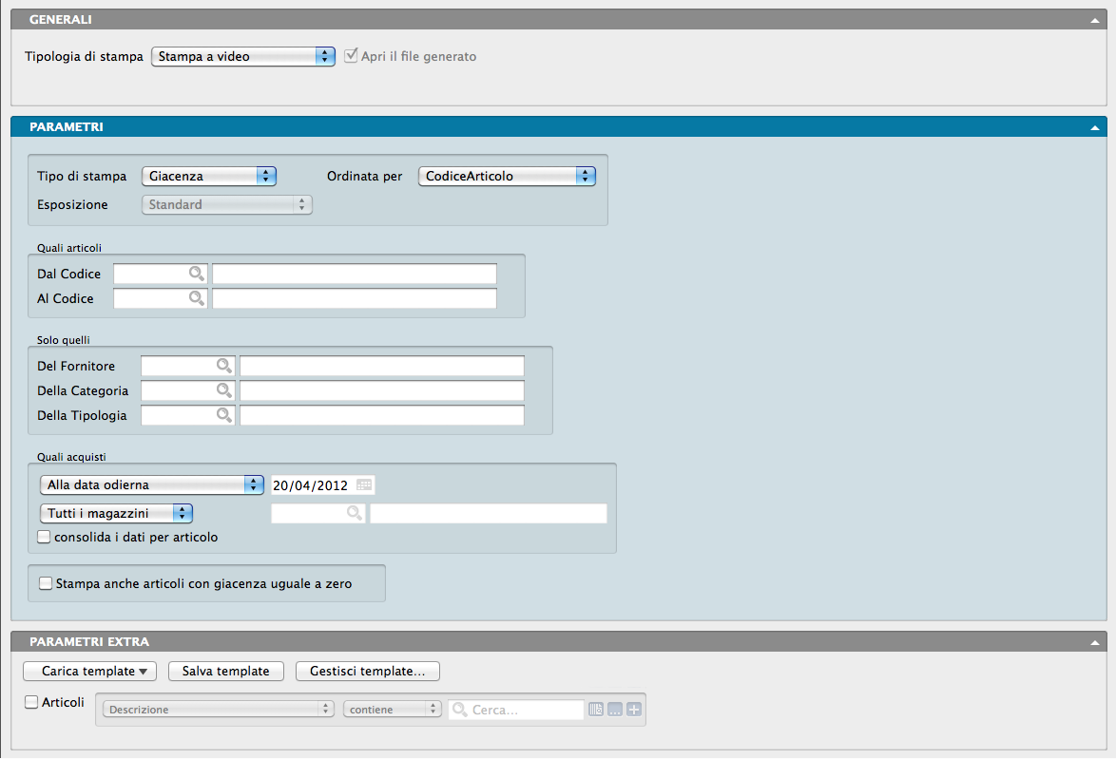Open supplier search in Del Fornitore field

tap(223, 366)
